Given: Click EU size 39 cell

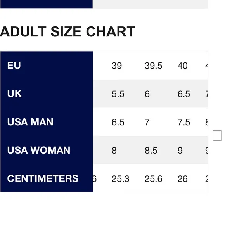Looking at the screenshot, I should coord(117,66).
